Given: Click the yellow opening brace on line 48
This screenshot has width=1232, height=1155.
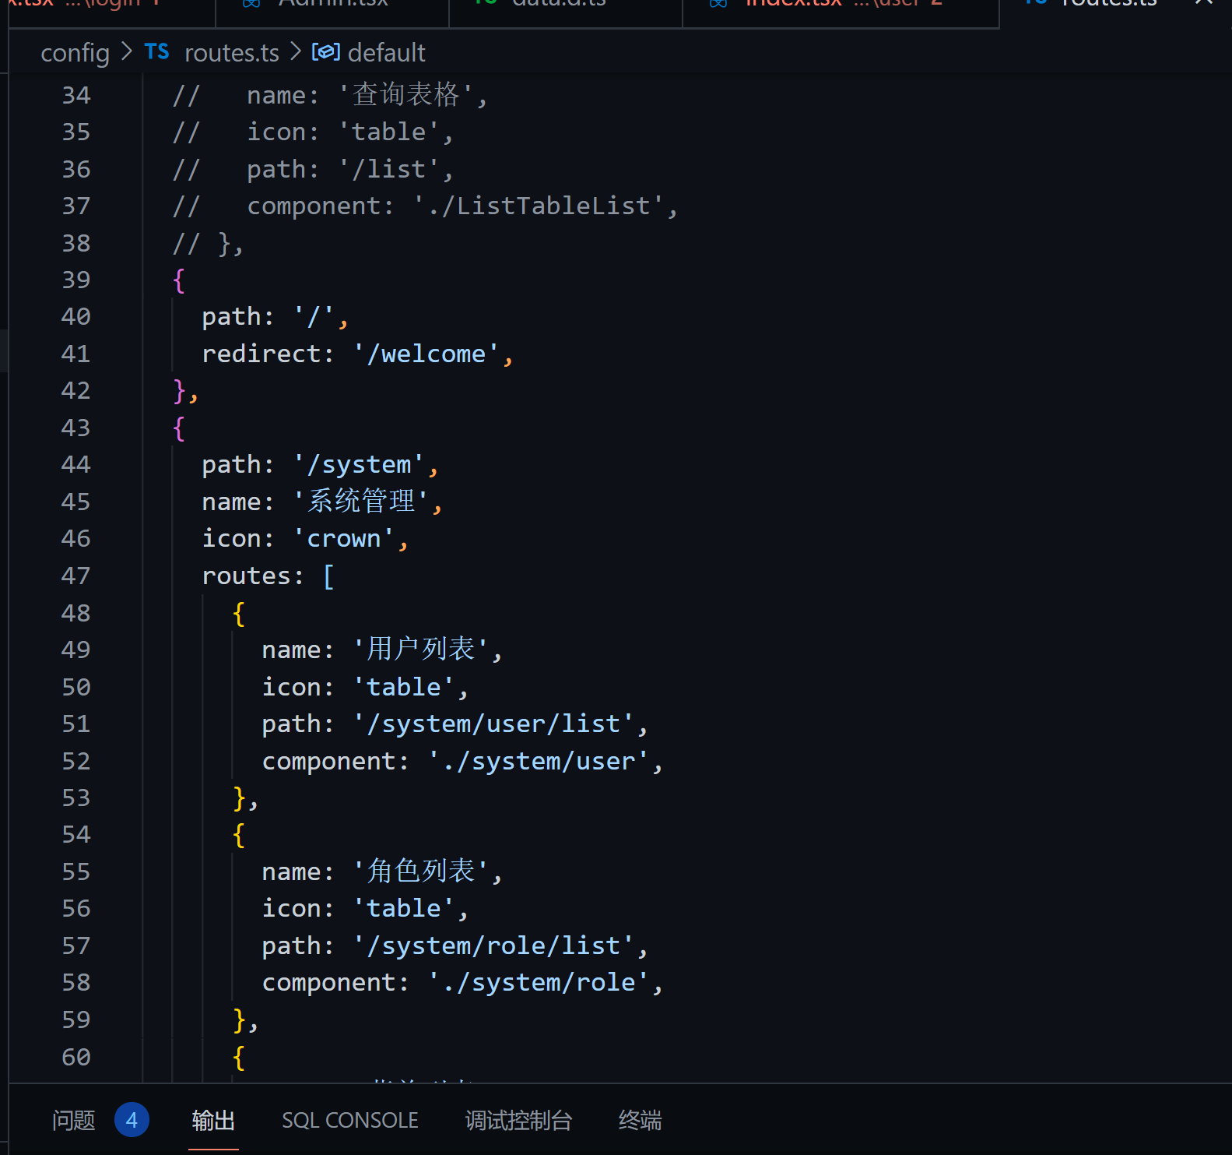Looking at the screenshot, I should [239, 613].
